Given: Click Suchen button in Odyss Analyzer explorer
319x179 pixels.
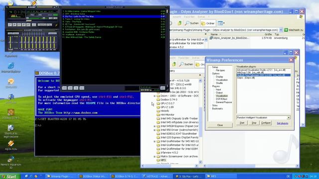Looking at the screenshot, I should [x=191, y=23].
